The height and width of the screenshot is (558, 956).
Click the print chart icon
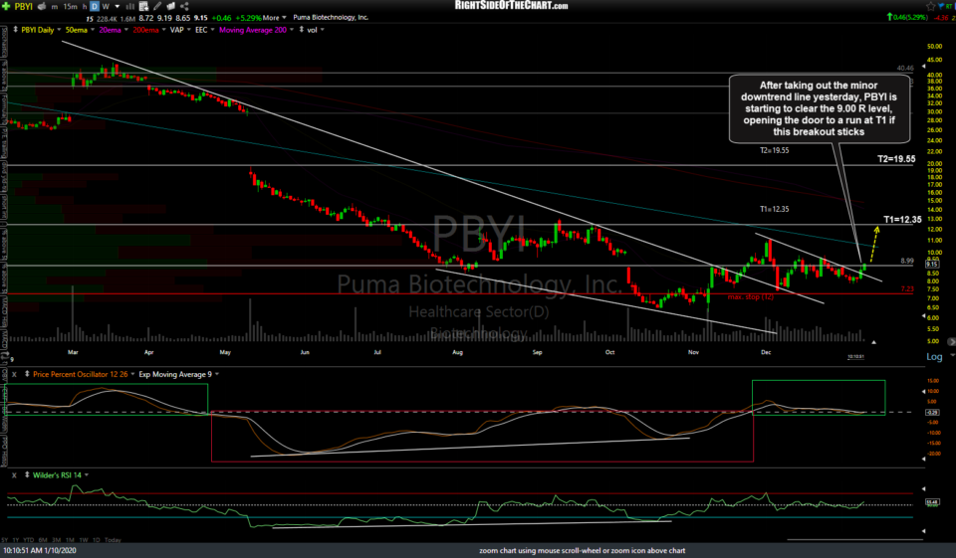coord(42,6)
